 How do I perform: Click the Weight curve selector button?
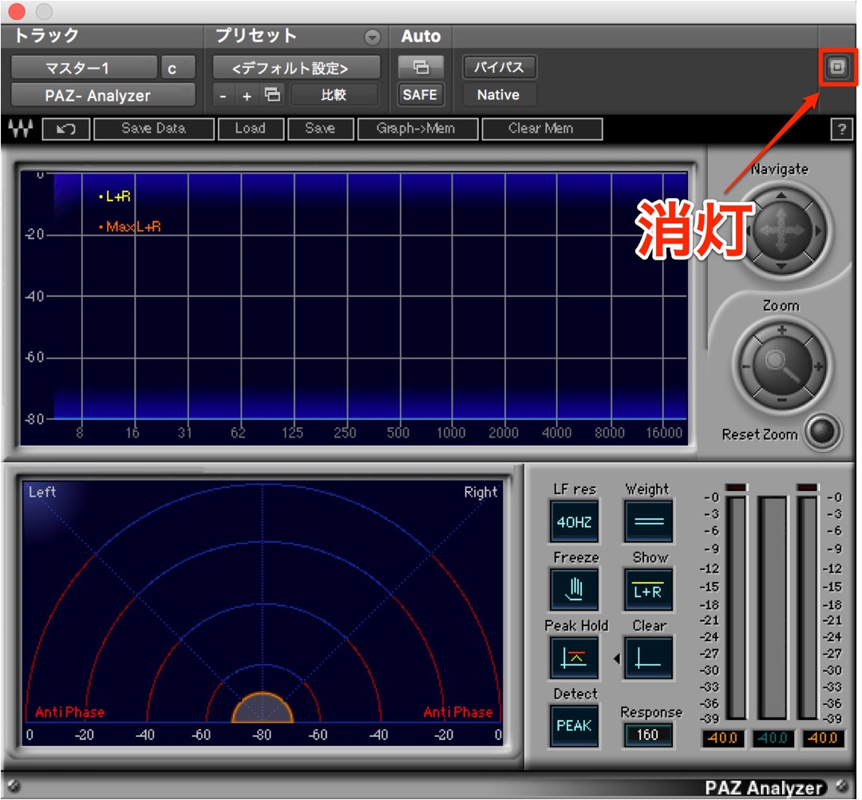pyautogui.click(x=647, y=521)
